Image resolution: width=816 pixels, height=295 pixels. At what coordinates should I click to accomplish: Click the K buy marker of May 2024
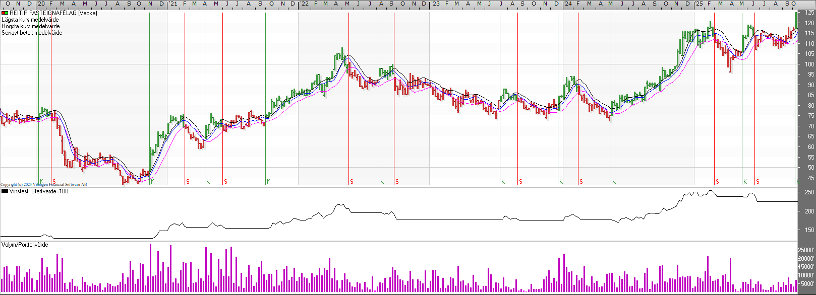614,182
